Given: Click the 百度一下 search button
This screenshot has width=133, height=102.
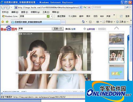Looking at the screenshot, I should [x=58, y=29].
